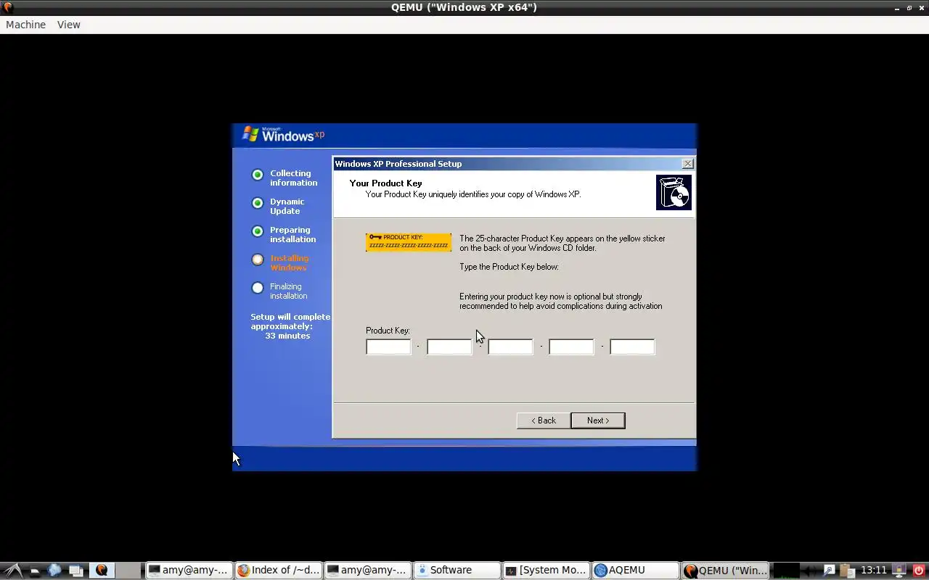Focus the first Product Key field
929x580 pixels.
(388, 347)
